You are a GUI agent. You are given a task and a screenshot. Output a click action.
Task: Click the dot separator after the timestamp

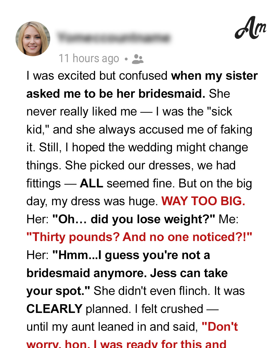[126, 59]
